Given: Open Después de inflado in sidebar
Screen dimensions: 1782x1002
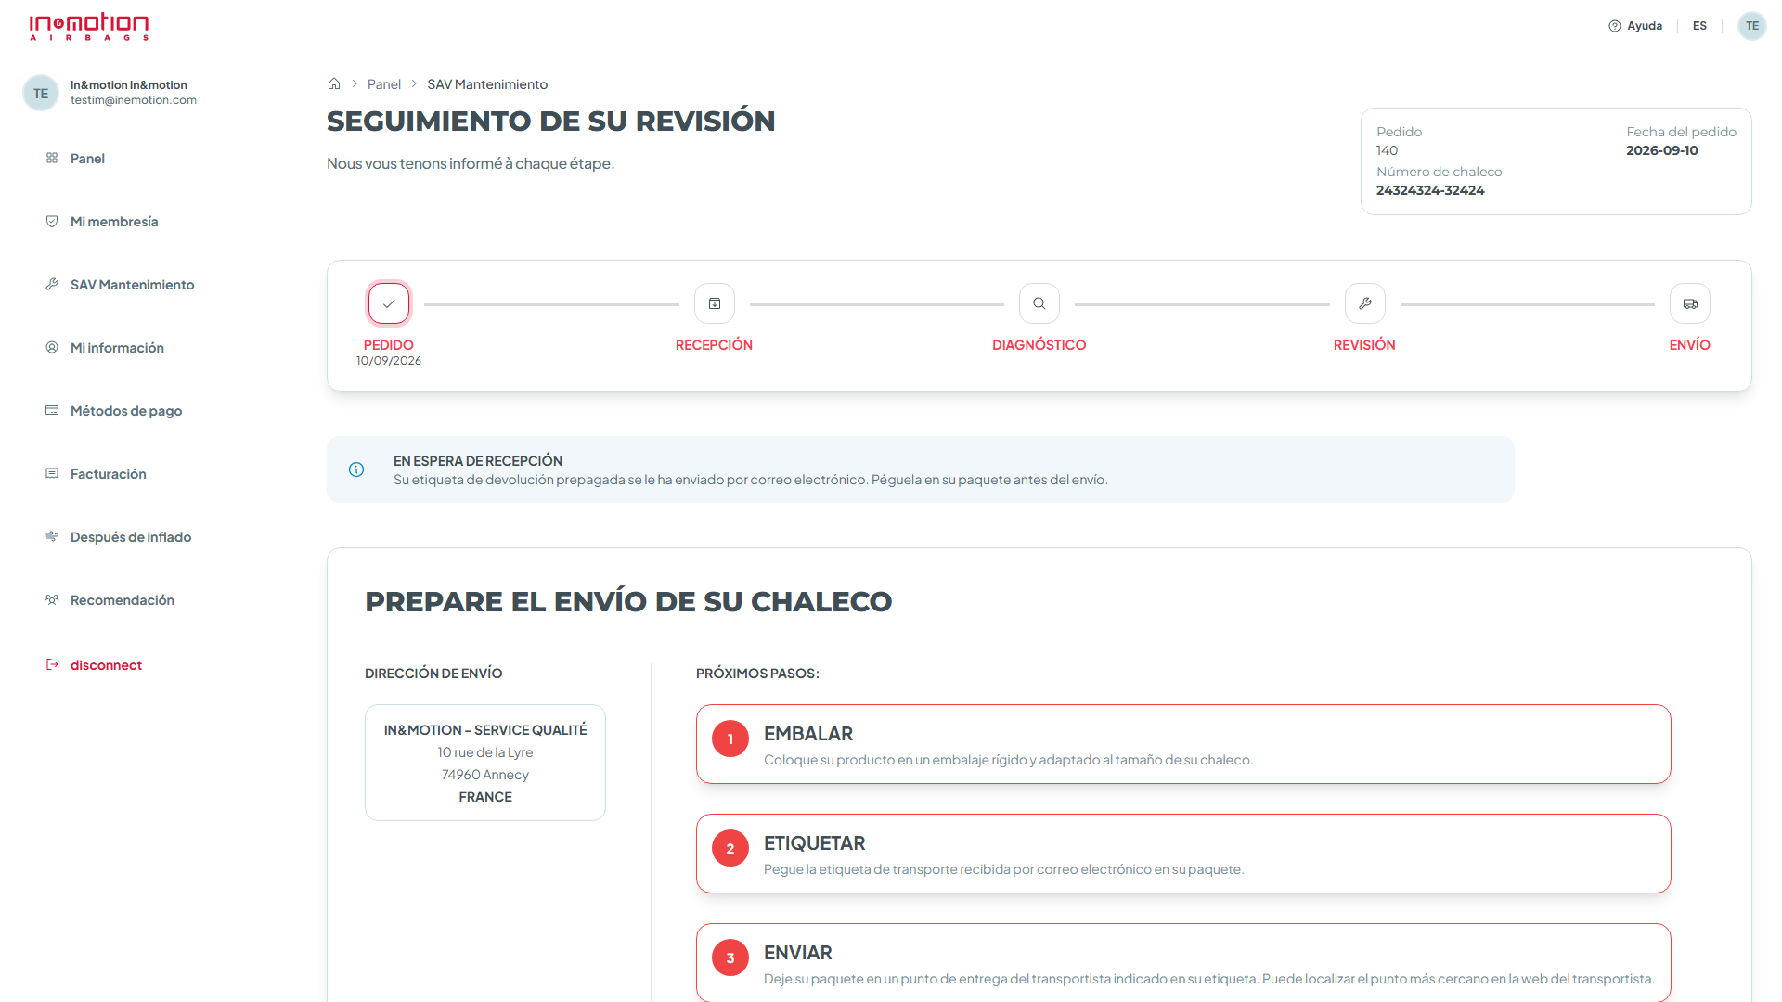Looking at the screenshot, I should [131, 537].
